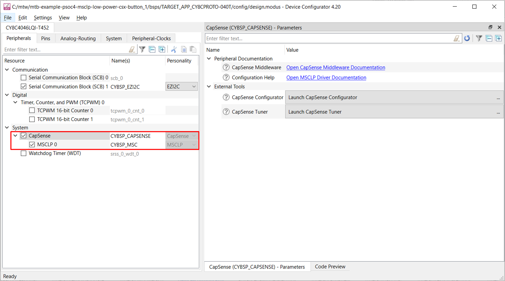
Task: Select the CY8C4046LQI-T452 device tab
Action: 27,27
